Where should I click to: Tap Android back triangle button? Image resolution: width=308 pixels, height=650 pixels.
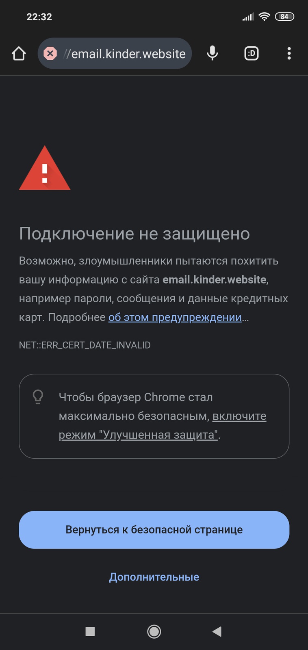click(217, 631)
